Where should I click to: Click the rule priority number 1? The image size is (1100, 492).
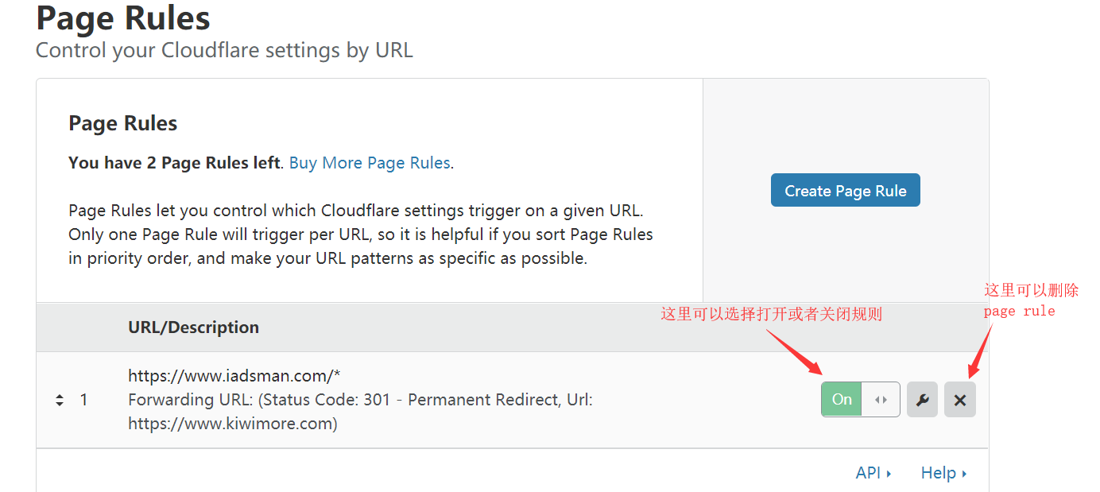pos(84,400)
